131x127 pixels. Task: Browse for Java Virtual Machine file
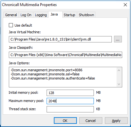click(118, 39)
